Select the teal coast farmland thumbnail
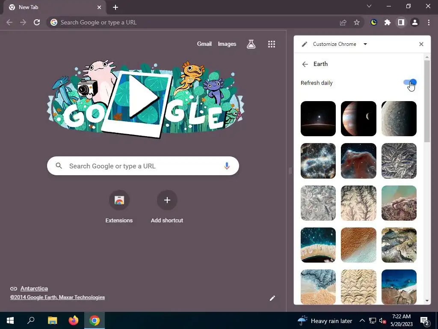The image size is (438, 329). [x=399, y=203]
